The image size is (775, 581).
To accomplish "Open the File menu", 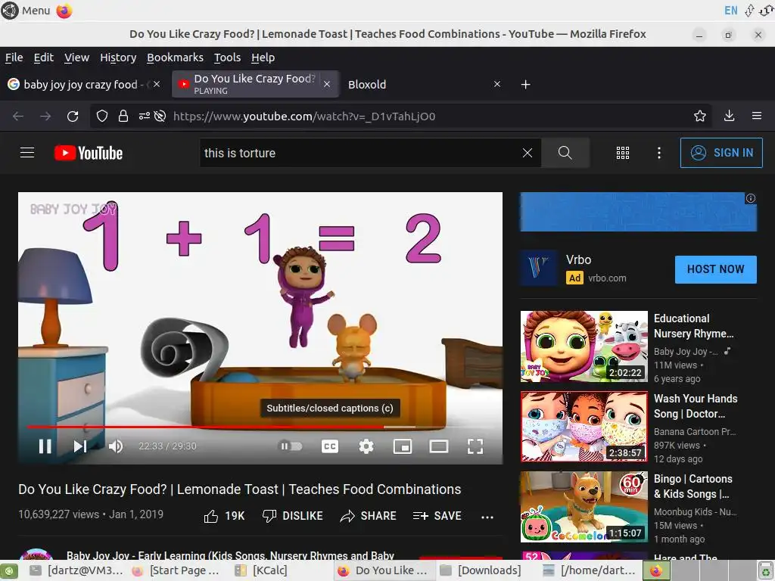I will pos(14,57).
